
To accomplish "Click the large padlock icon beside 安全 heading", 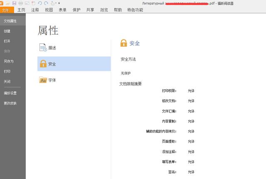I will click(124, 43).
